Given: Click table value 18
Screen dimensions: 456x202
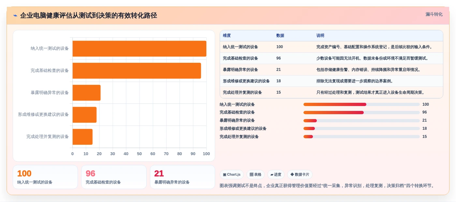Looking at the screenshot, I should [279, 81].
